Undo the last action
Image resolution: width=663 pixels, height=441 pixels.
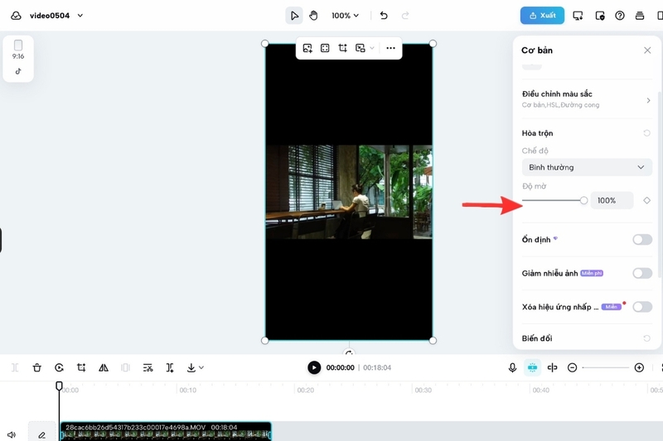coord(384,16)
